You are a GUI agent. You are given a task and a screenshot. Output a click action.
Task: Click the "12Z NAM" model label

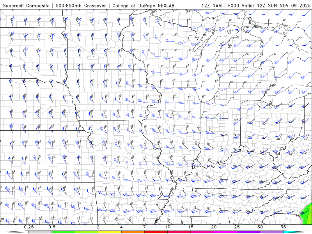click(x=211, y=5)
